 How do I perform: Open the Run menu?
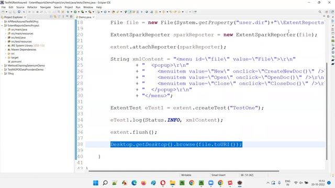click(78, 7)
